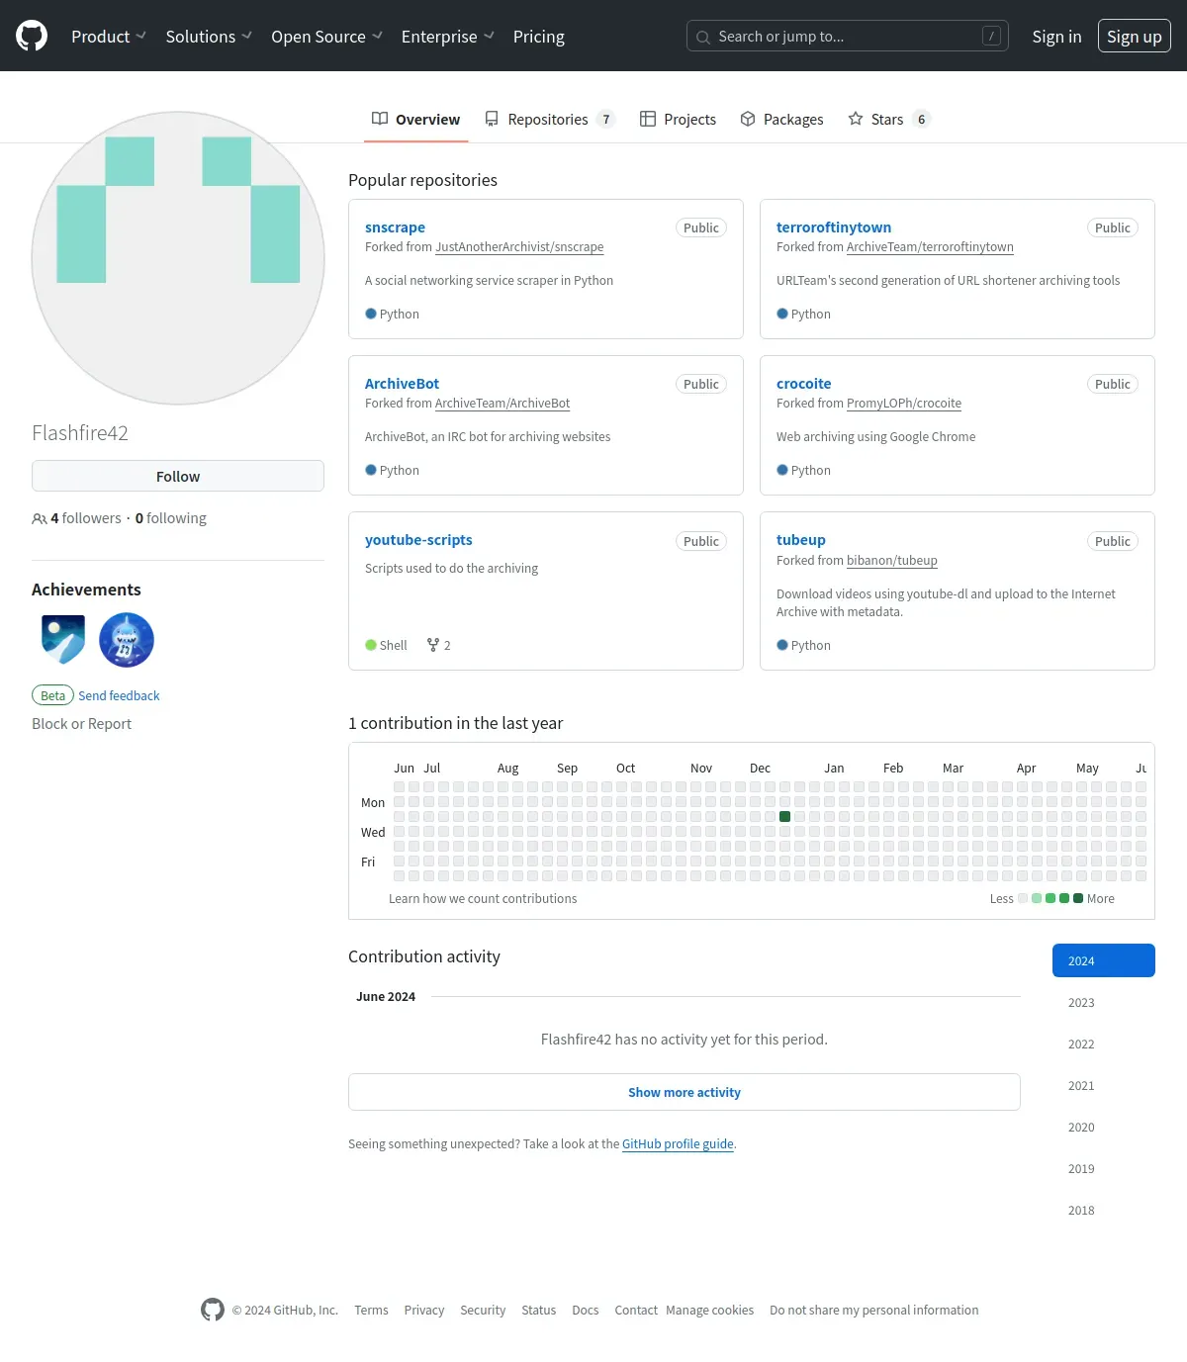
Task: Click the Sign up button
Action: tap(1135, 37)
